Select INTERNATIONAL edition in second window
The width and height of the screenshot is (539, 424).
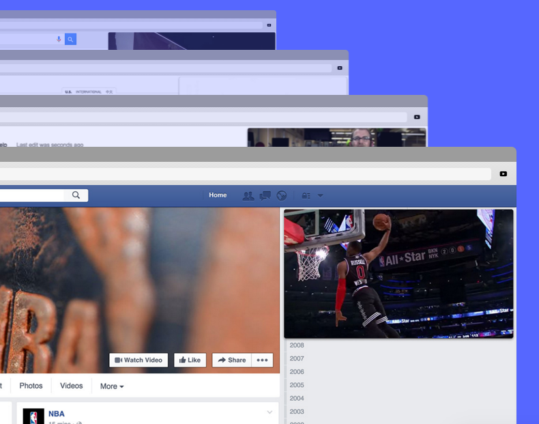88,91
